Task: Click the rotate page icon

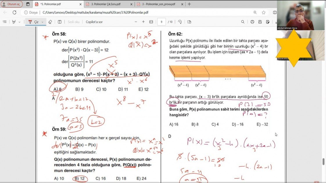Action: click(180, 22)
